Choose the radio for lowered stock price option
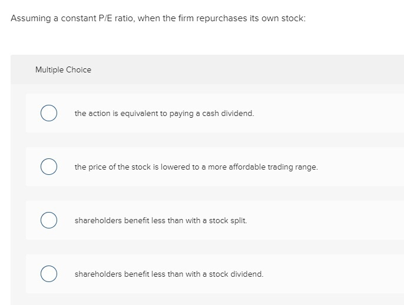This screenshot has height=305, width=404. click(x=49, y=167)
